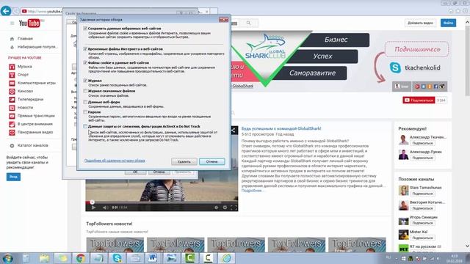Open the YouTube hamburger menu icon
Viewport: 470px width, 264px height.
(x=12, y=23)
